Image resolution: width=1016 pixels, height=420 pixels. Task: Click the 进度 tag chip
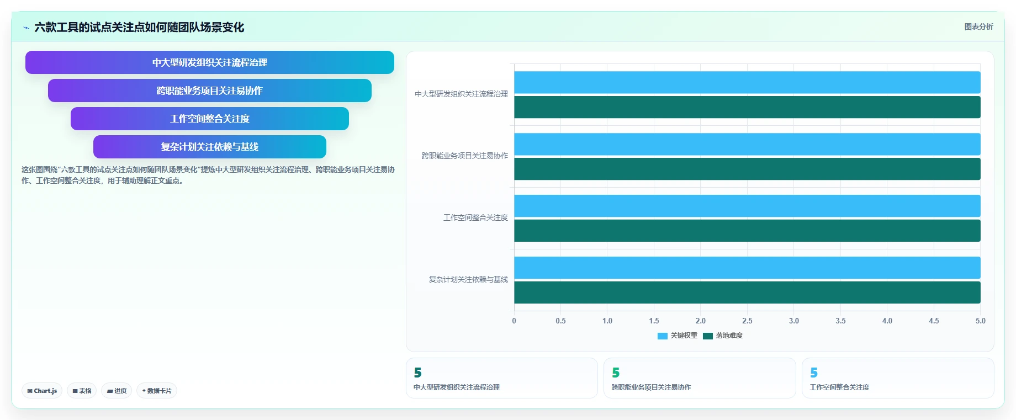click(x=117, y=391)
